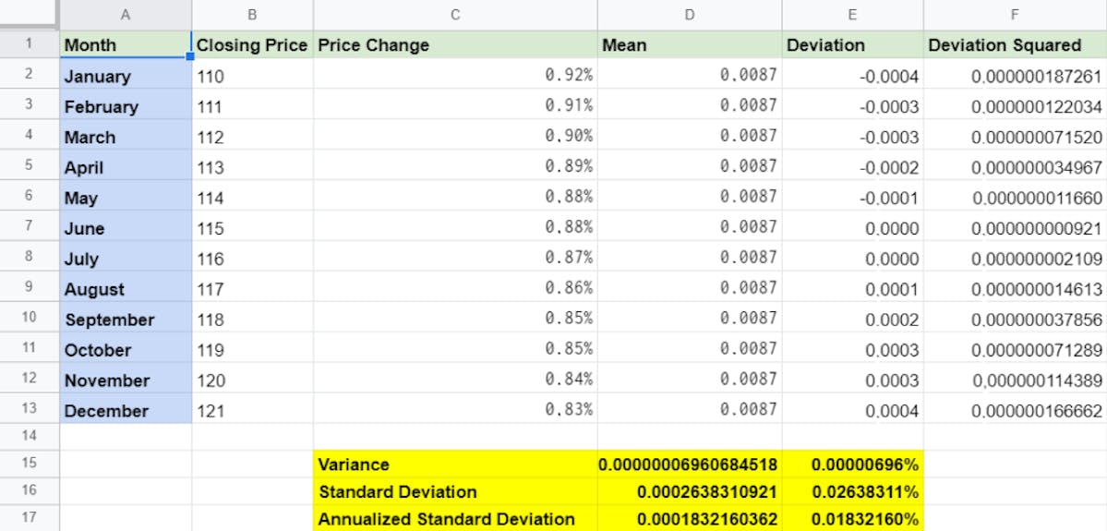Click deviation cell -0.0004 in January row
Screen dimensions: 1107x531
click(853, 75)
